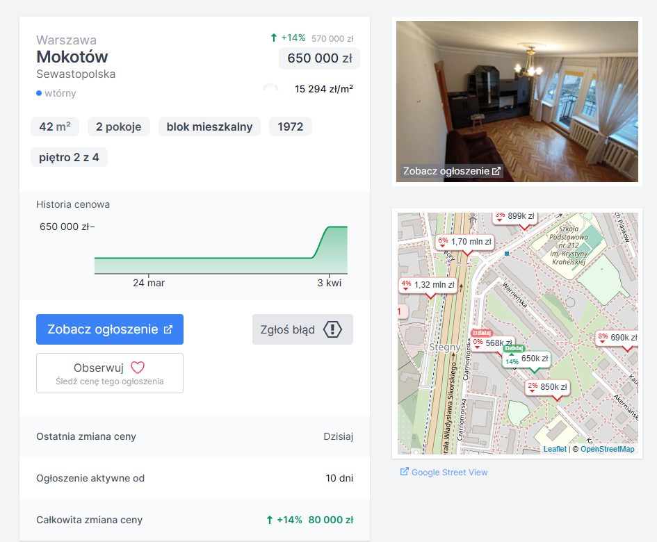The height and width of the screenshot is (542, 657).
Task: Select the 1,70 mln zł map marker
Action: pos(465,242)
